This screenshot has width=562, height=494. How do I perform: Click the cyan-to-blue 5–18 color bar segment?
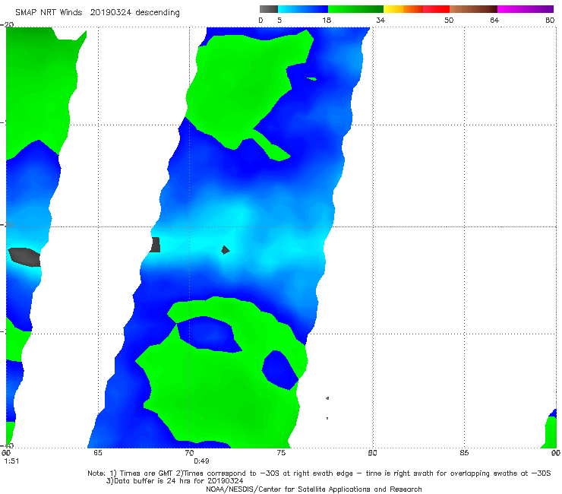pyautogui.click(x=303, y=9)
